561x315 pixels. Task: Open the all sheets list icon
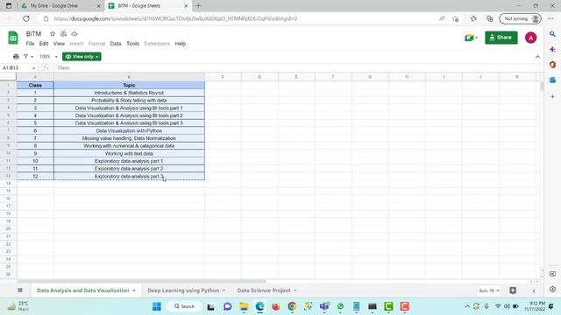pos(20,290)
